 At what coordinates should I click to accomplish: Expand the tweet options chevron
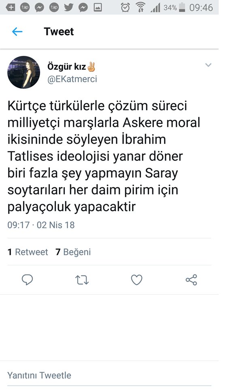point(208,65)
